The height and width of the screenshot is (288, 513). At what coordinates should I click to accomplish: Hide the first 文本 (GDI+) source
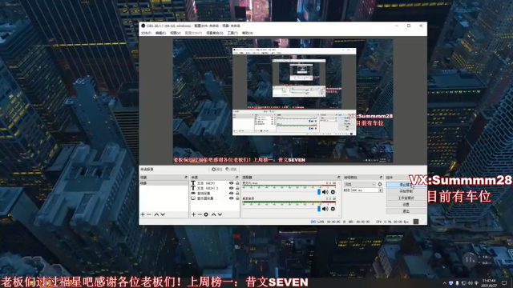pos(231,183)
